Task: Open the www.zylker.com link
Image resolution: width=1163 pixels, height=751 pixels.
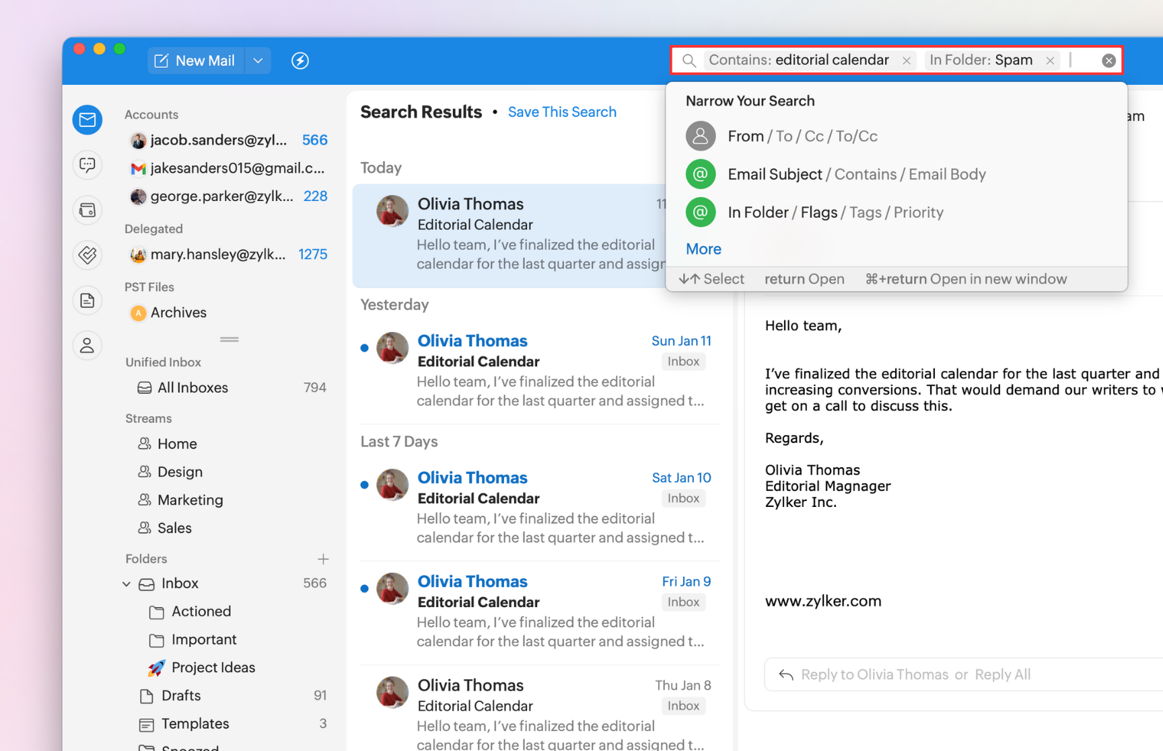Action: [823, 601]
